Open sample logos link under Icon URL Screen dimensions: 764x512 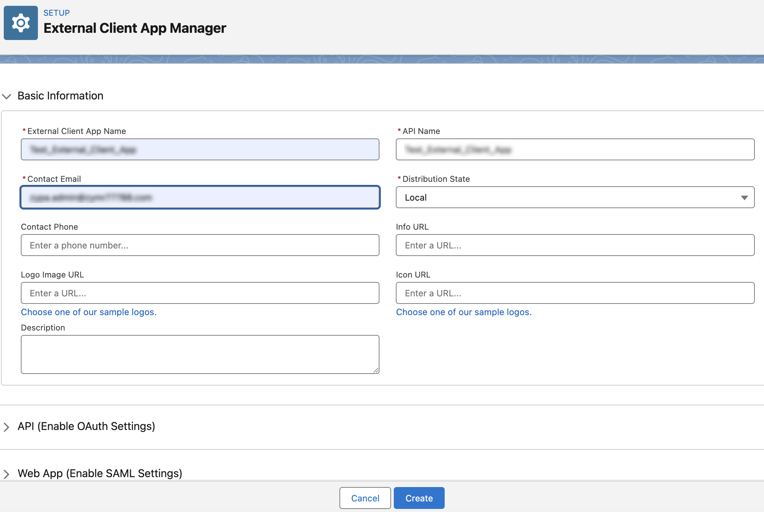[464, 312]
